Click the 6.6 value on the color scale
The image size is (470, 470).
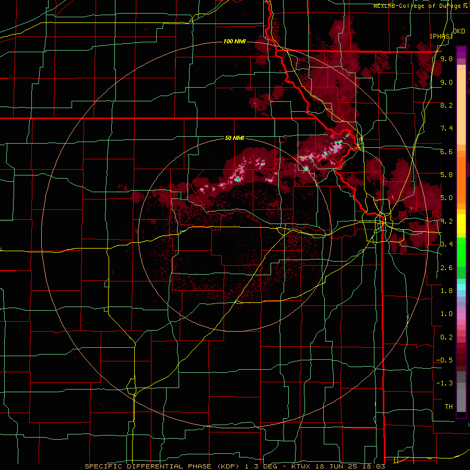pyautogui.click(x=446, y=151)
